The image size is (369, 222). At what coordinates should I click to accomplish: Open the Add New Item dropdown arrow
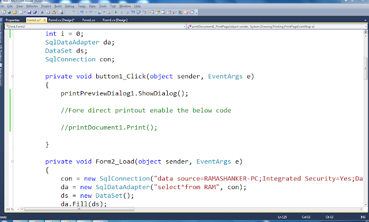tap(24, 12)
